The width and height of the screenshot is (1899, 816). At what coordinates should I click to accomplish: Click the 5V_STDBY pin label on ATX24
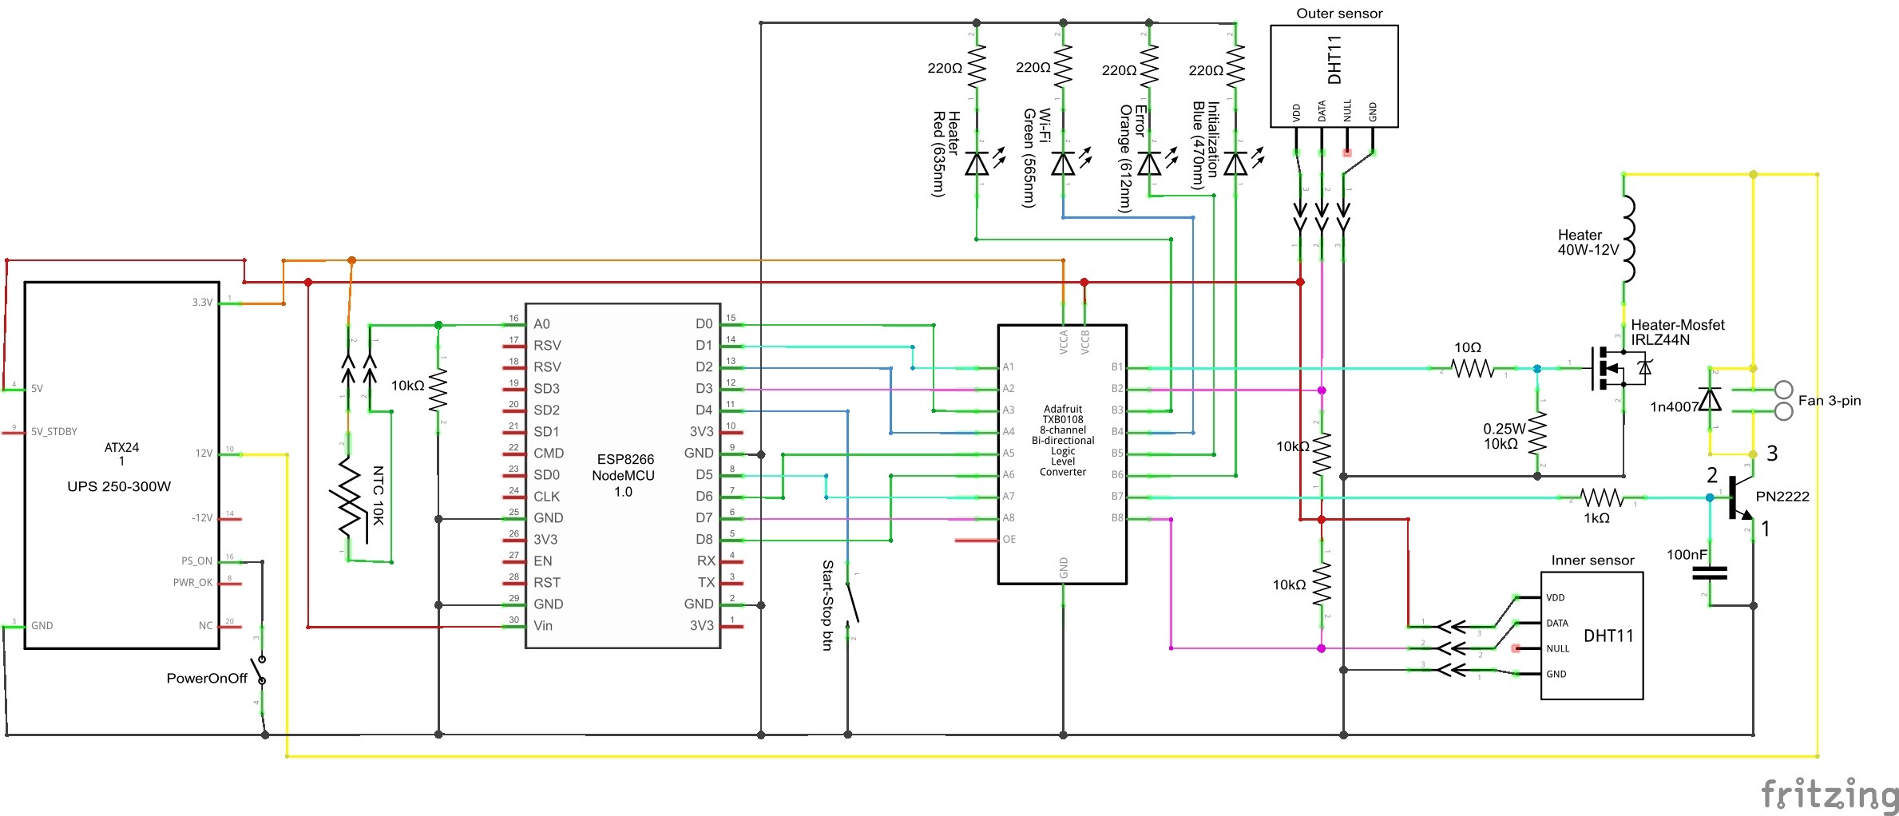coord(54,431)
